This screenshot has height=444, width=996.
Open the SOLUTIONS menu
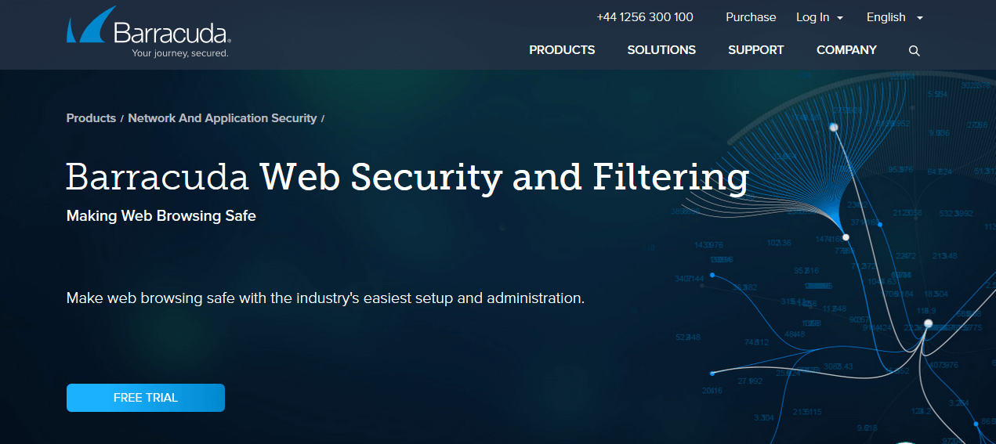661,50
